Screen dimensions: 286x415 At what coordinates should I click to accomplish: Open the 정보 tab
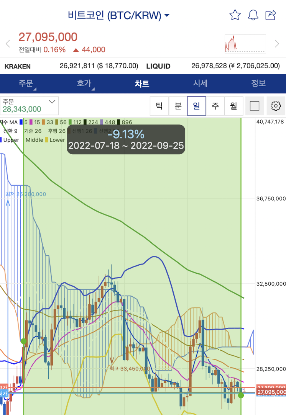pos(258,83)
